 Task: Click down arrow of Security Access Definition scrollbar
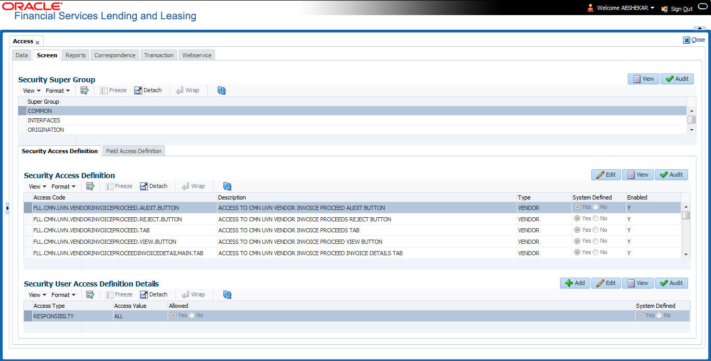(x=686, y=255)
